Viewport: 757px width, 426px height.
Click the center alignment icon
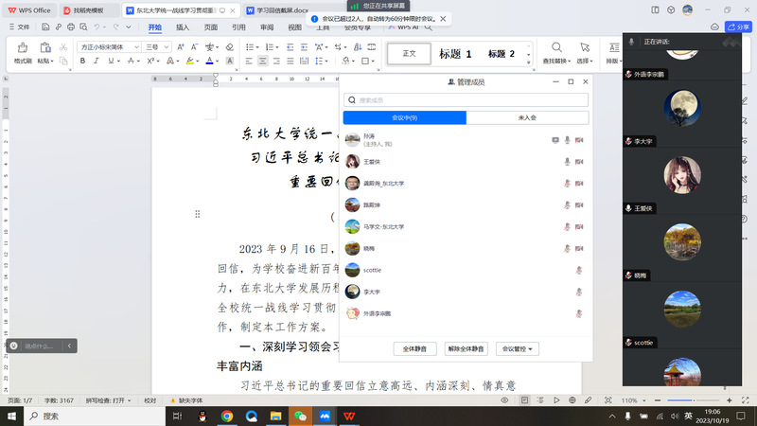pos(262,61)
